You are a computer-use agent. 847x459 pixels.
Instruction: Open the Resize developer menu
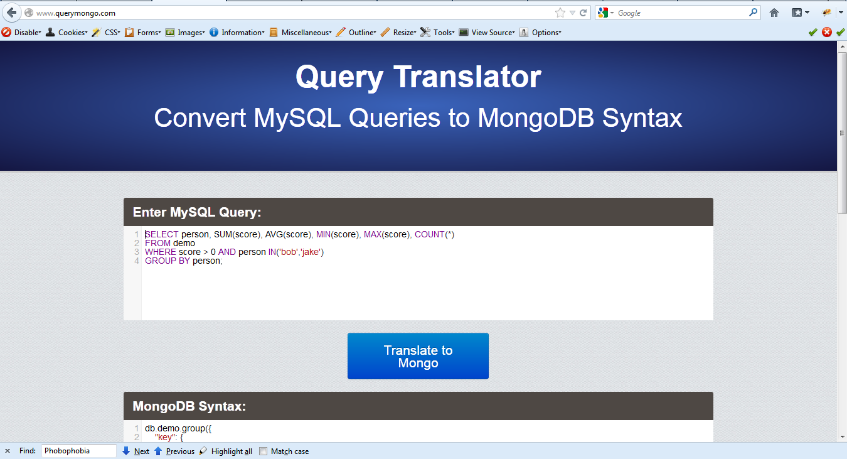(398, 33)
